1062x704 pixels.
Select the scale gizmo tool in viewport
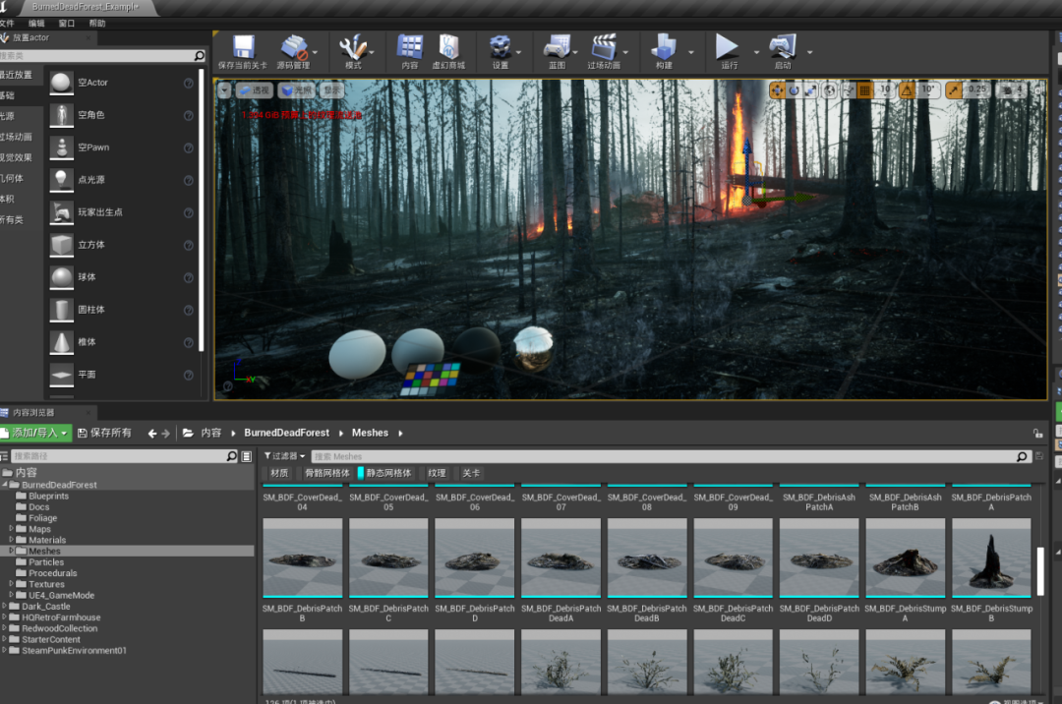810,90
